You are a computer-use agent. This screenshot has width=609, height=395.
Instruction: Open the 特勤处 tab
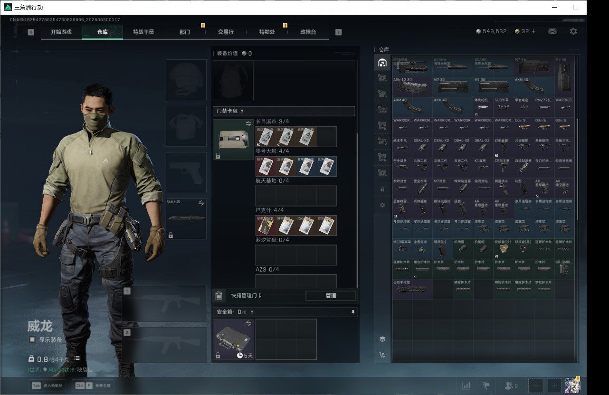(267, 32)
